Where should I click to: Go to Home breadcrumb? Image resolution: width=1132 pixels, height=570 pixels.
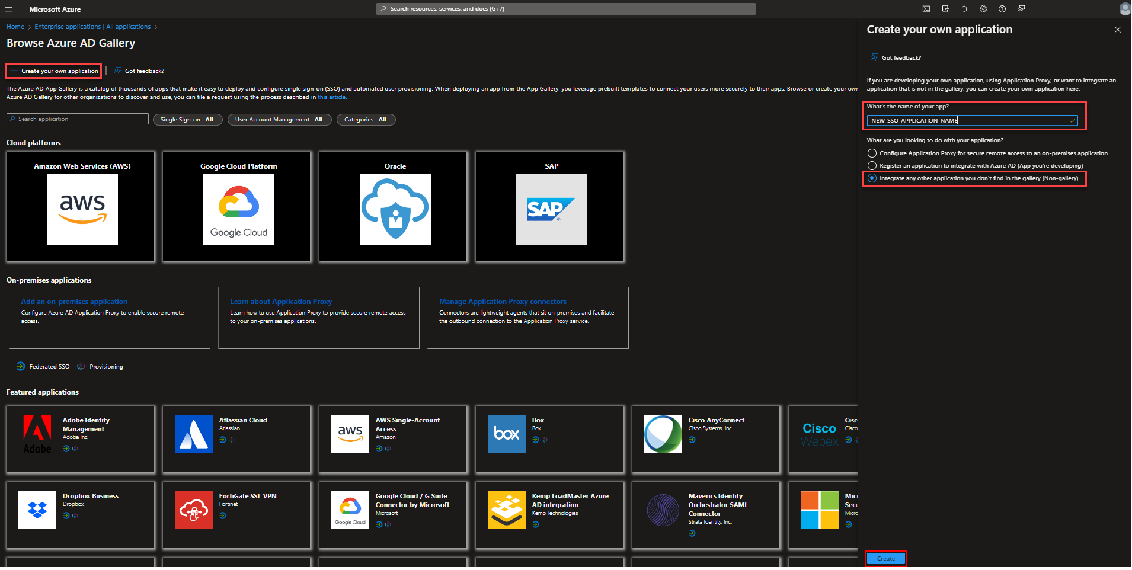tap(15, 27)
